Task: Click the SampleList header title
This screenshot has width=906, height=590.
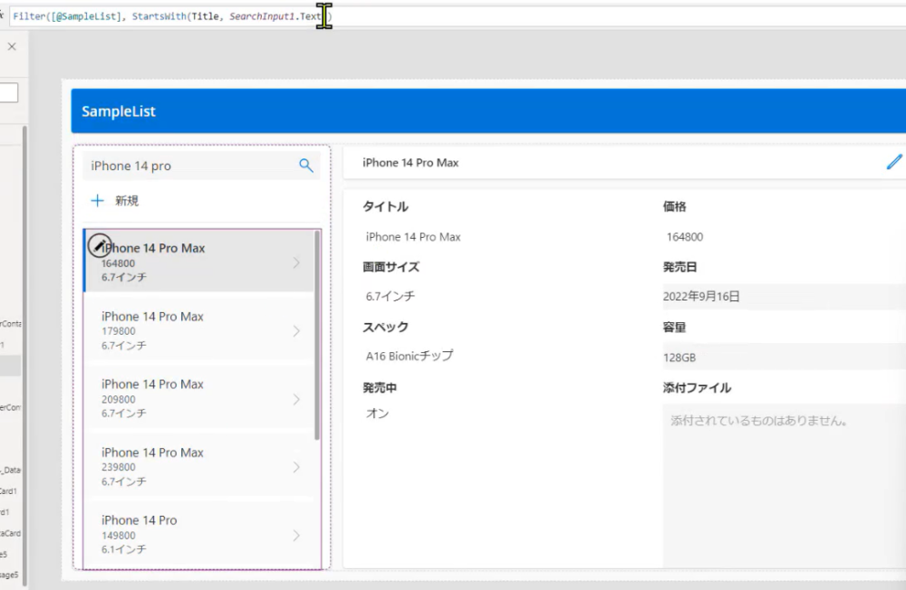Action: (119, 111)
